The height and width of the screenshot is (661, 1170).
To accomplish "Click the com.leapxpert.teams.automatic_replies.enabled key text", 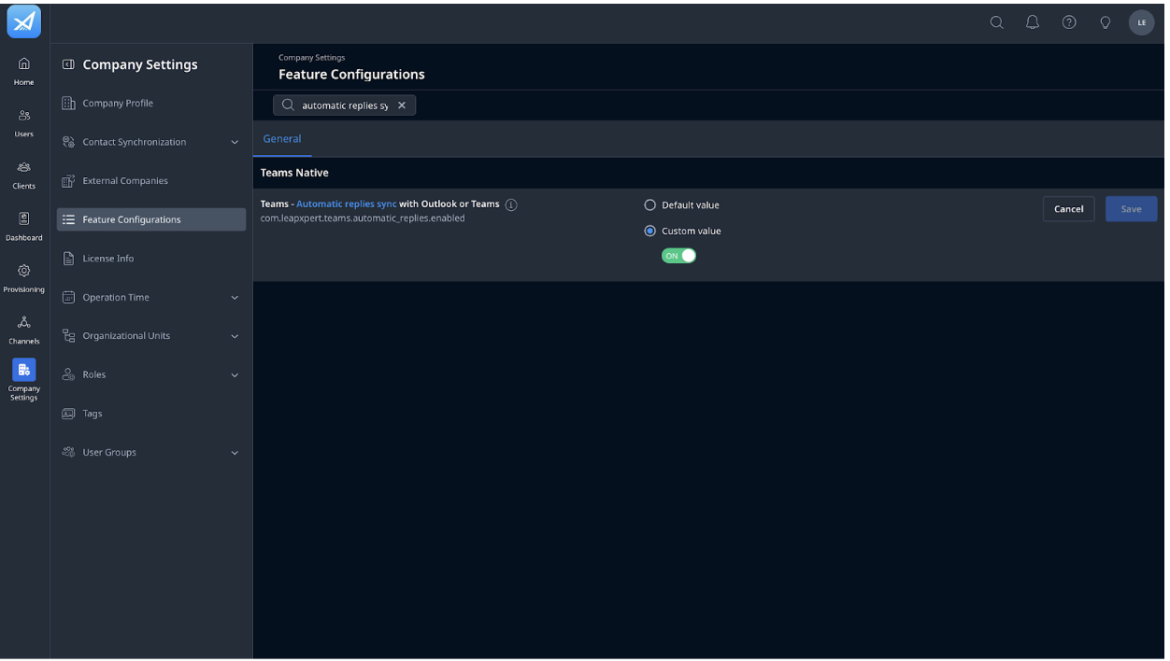I will (x=363, y=218).
